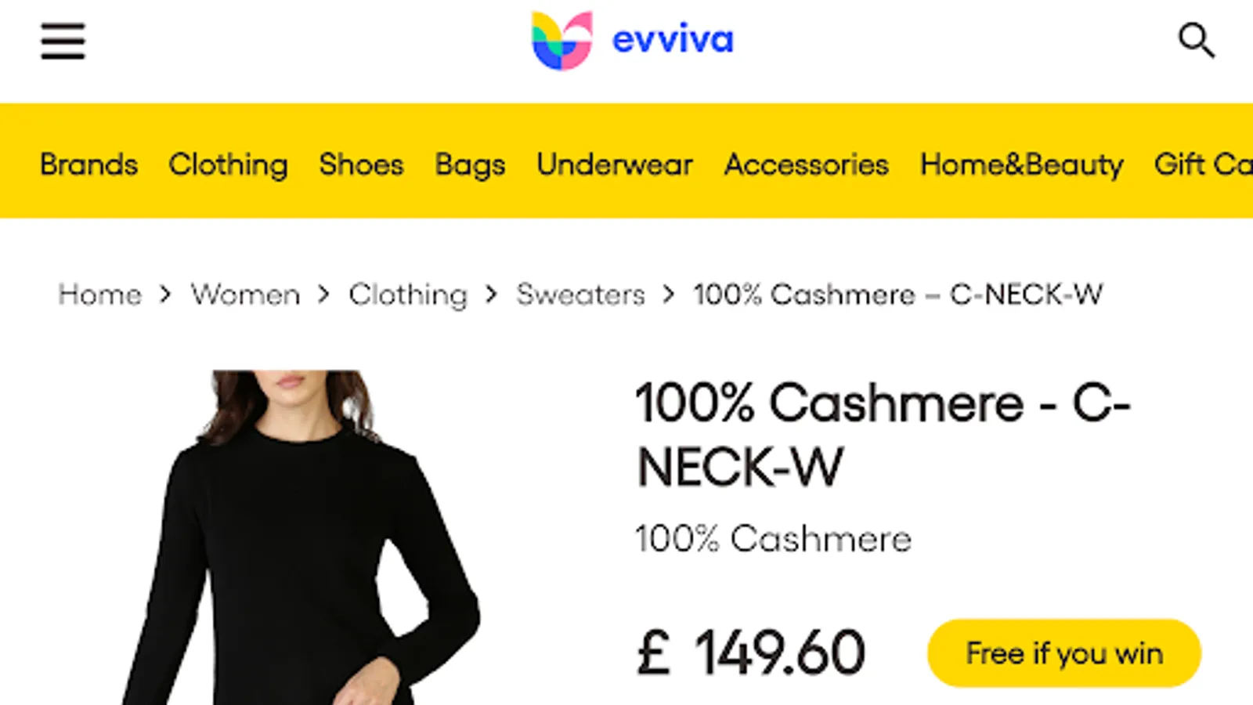Open the hamburger menu
Viewport: 1253px width, 705px height.
63,41
